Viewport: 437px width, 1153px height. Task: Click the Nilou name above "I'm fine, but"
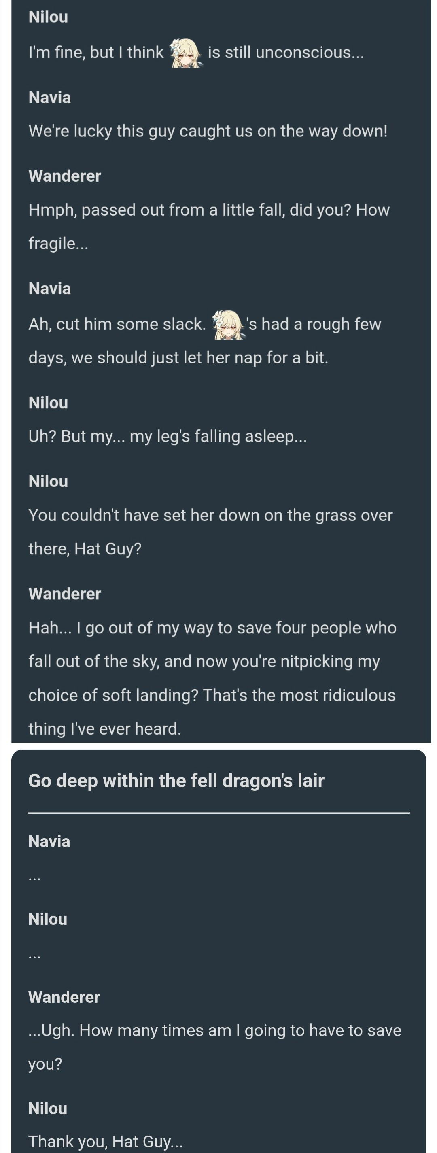tap(48, 17)
